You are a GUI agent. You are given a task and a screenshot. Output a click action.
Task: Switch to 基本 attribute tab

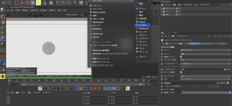(167, 44)
